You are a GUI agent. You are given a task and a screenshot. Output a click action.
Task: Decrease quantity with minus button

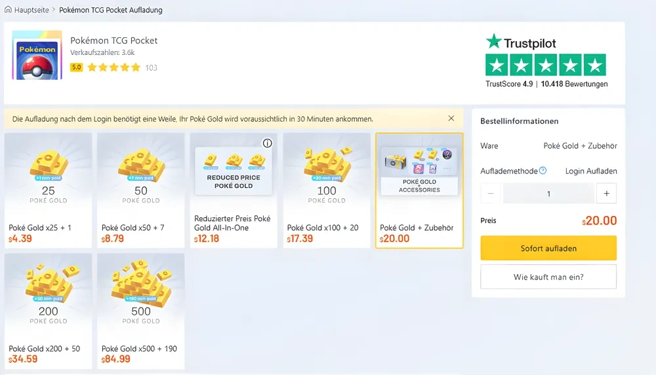(491, 194)
